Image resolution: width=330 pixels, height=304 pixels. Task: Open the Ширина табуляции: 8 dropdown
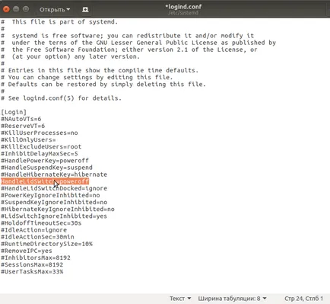click(x=232, y=299)
